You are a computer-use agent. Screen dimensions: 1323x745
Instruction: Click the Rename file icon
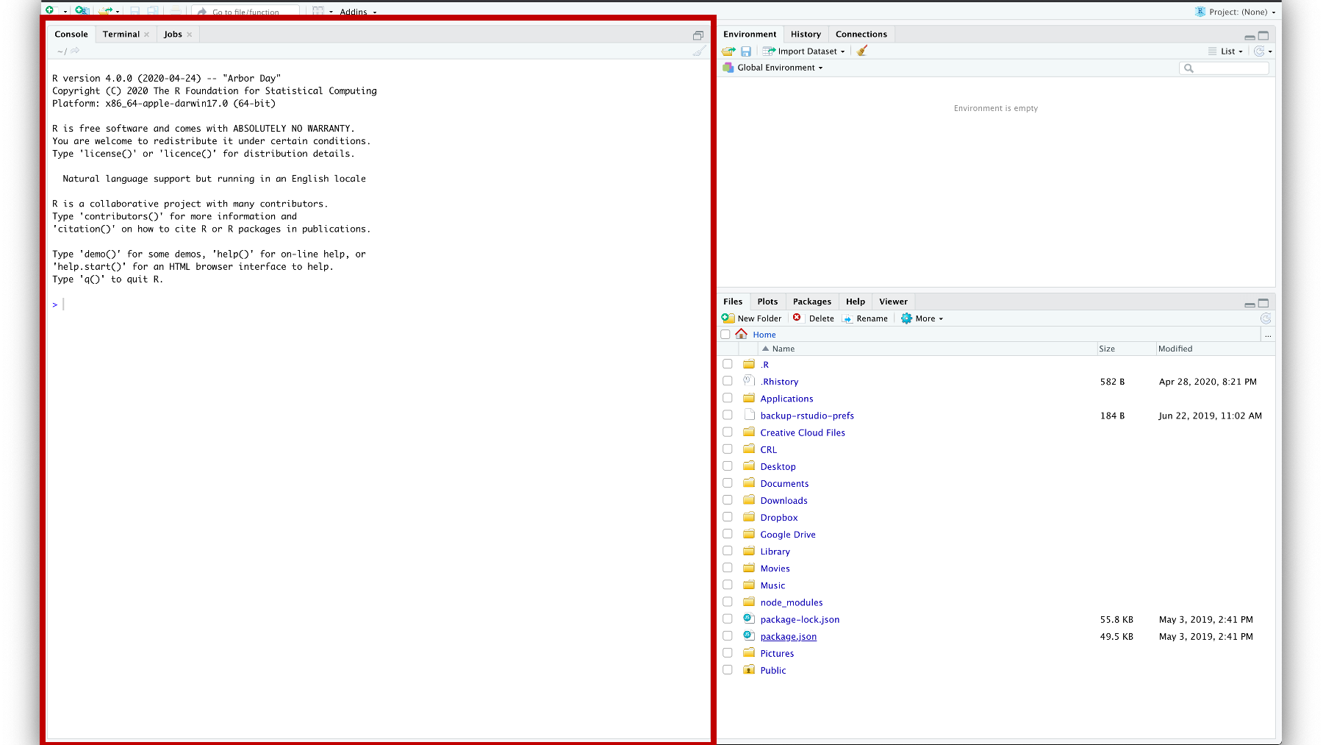tap(847, 318)
